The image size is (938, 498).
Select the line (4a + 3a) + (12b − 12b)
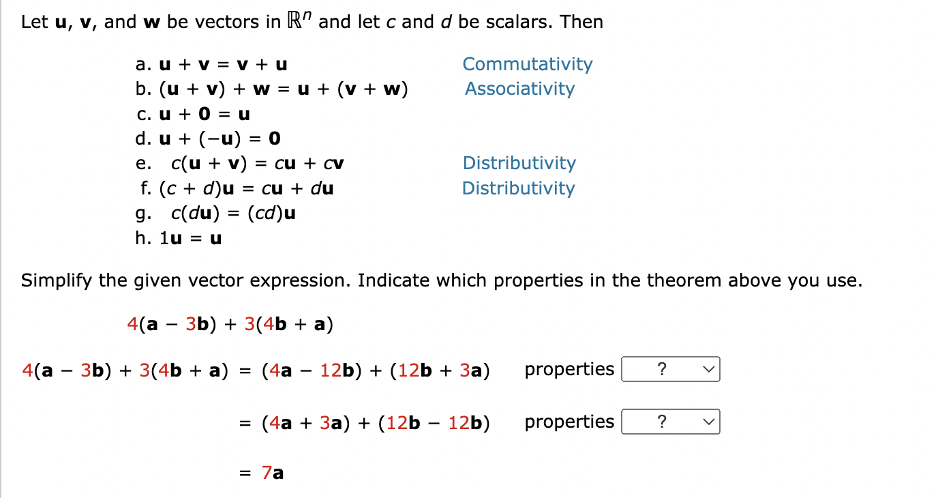[376, 422]
